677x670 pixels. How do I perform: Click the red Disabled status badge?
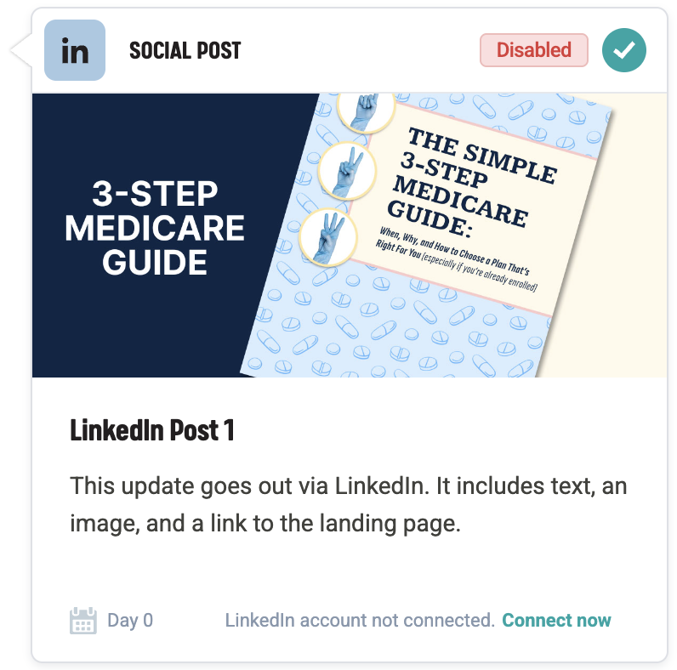[533, 50]
